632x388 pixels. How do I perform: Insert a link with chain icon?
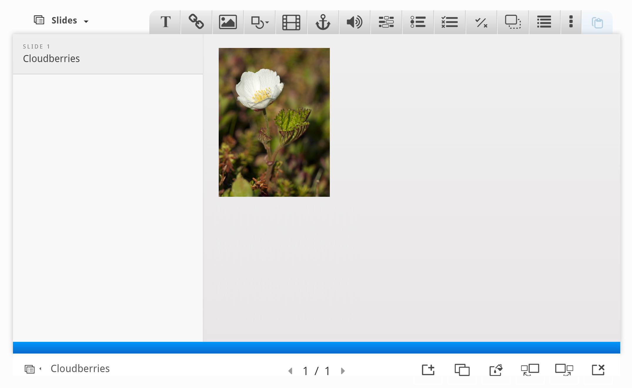(196, 22)
